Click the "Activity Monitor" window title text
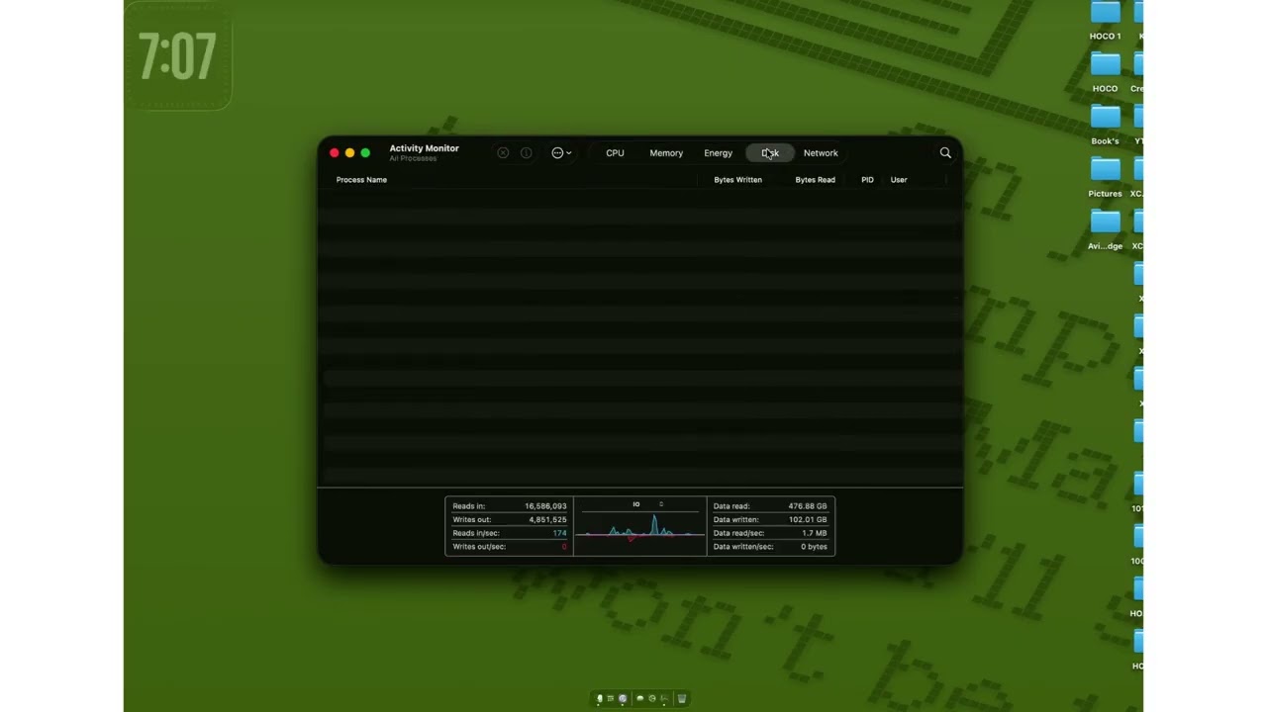 (x=424, y=148)
